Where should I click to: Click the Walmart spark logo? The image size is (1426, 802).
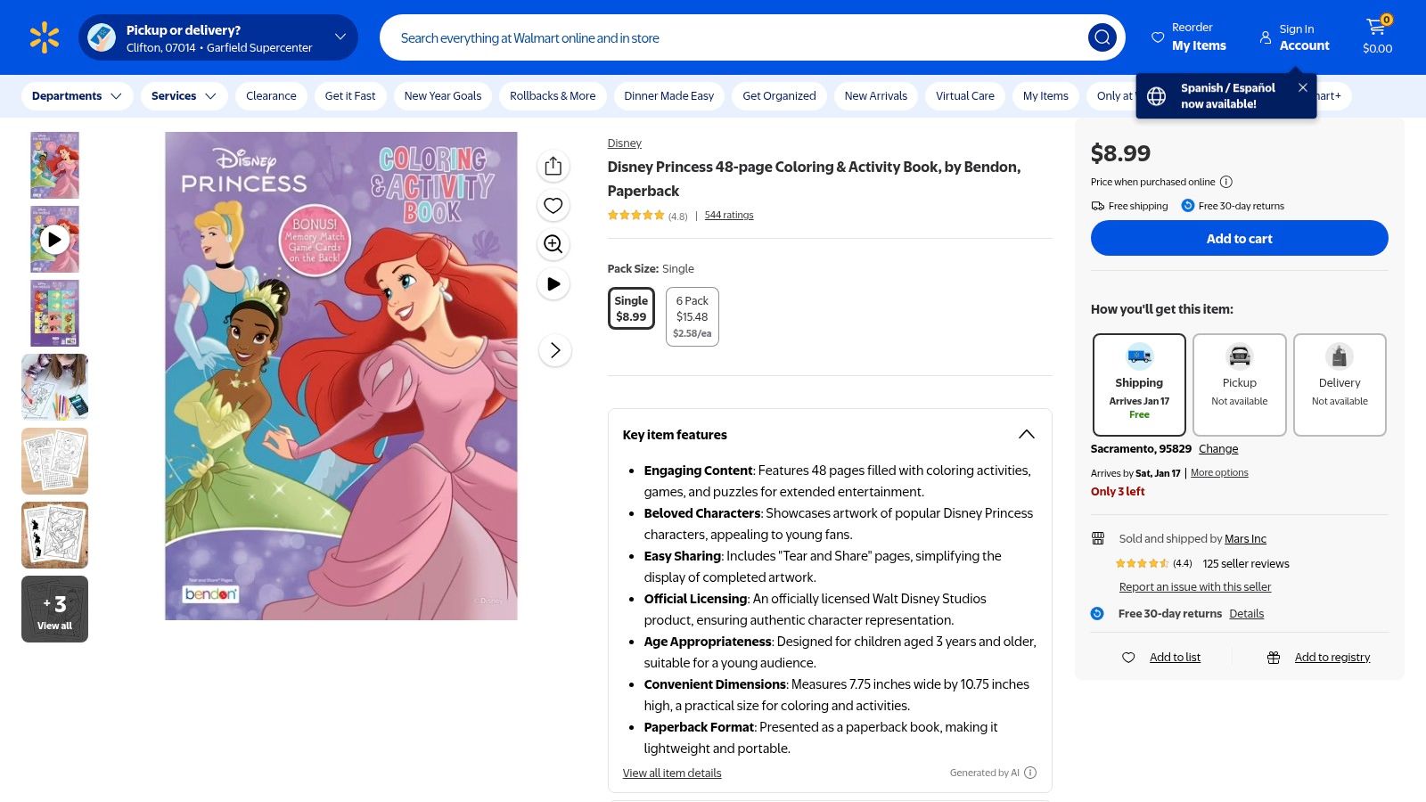tap(44, 37)
